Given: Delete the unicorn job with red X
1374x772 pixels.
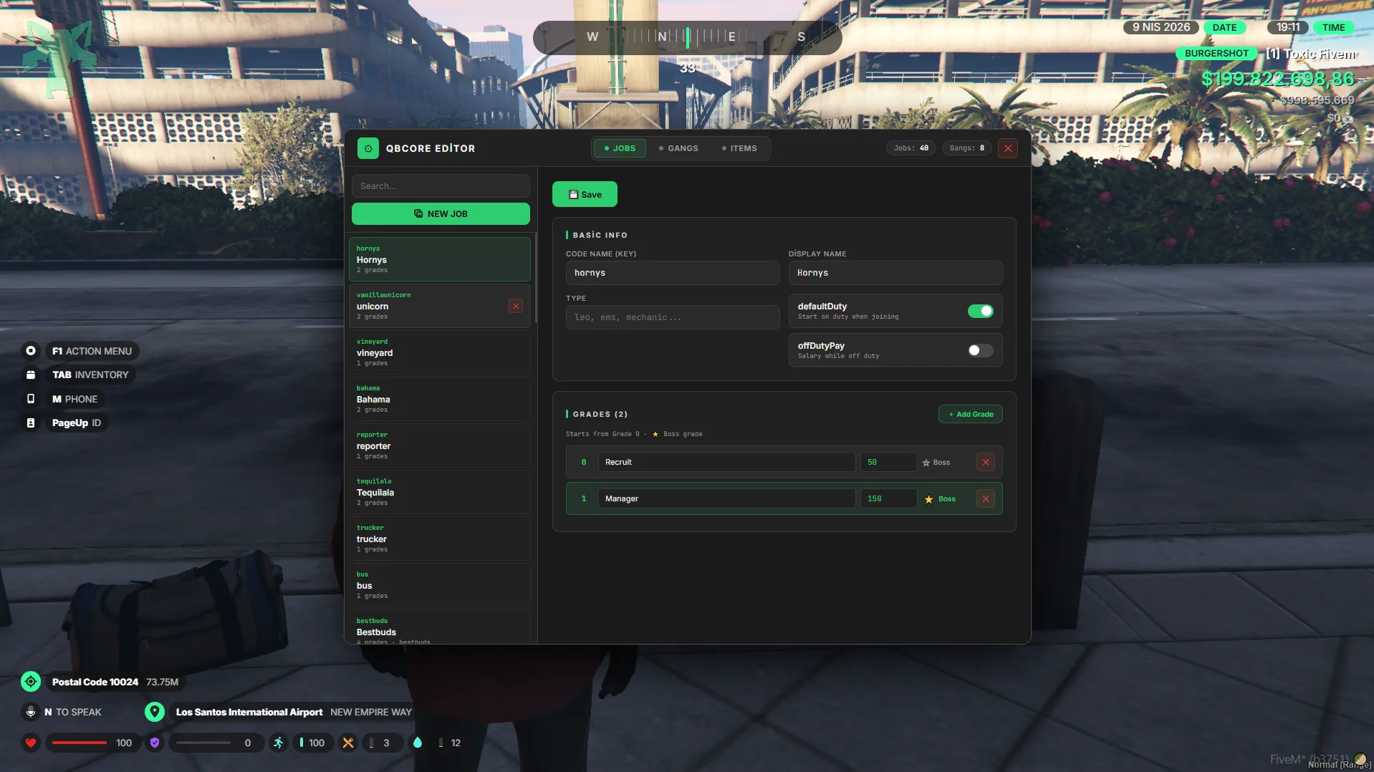Looking at the screenshot, I should [x=515, y=307].
